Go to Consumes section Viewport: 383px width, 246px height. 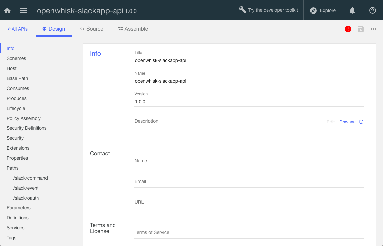18,88
